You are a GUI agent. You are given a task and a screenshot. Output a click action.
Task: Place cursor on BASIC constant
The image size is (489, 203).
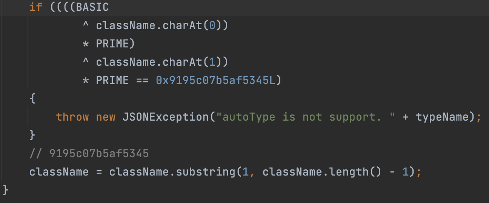[92, 7]
